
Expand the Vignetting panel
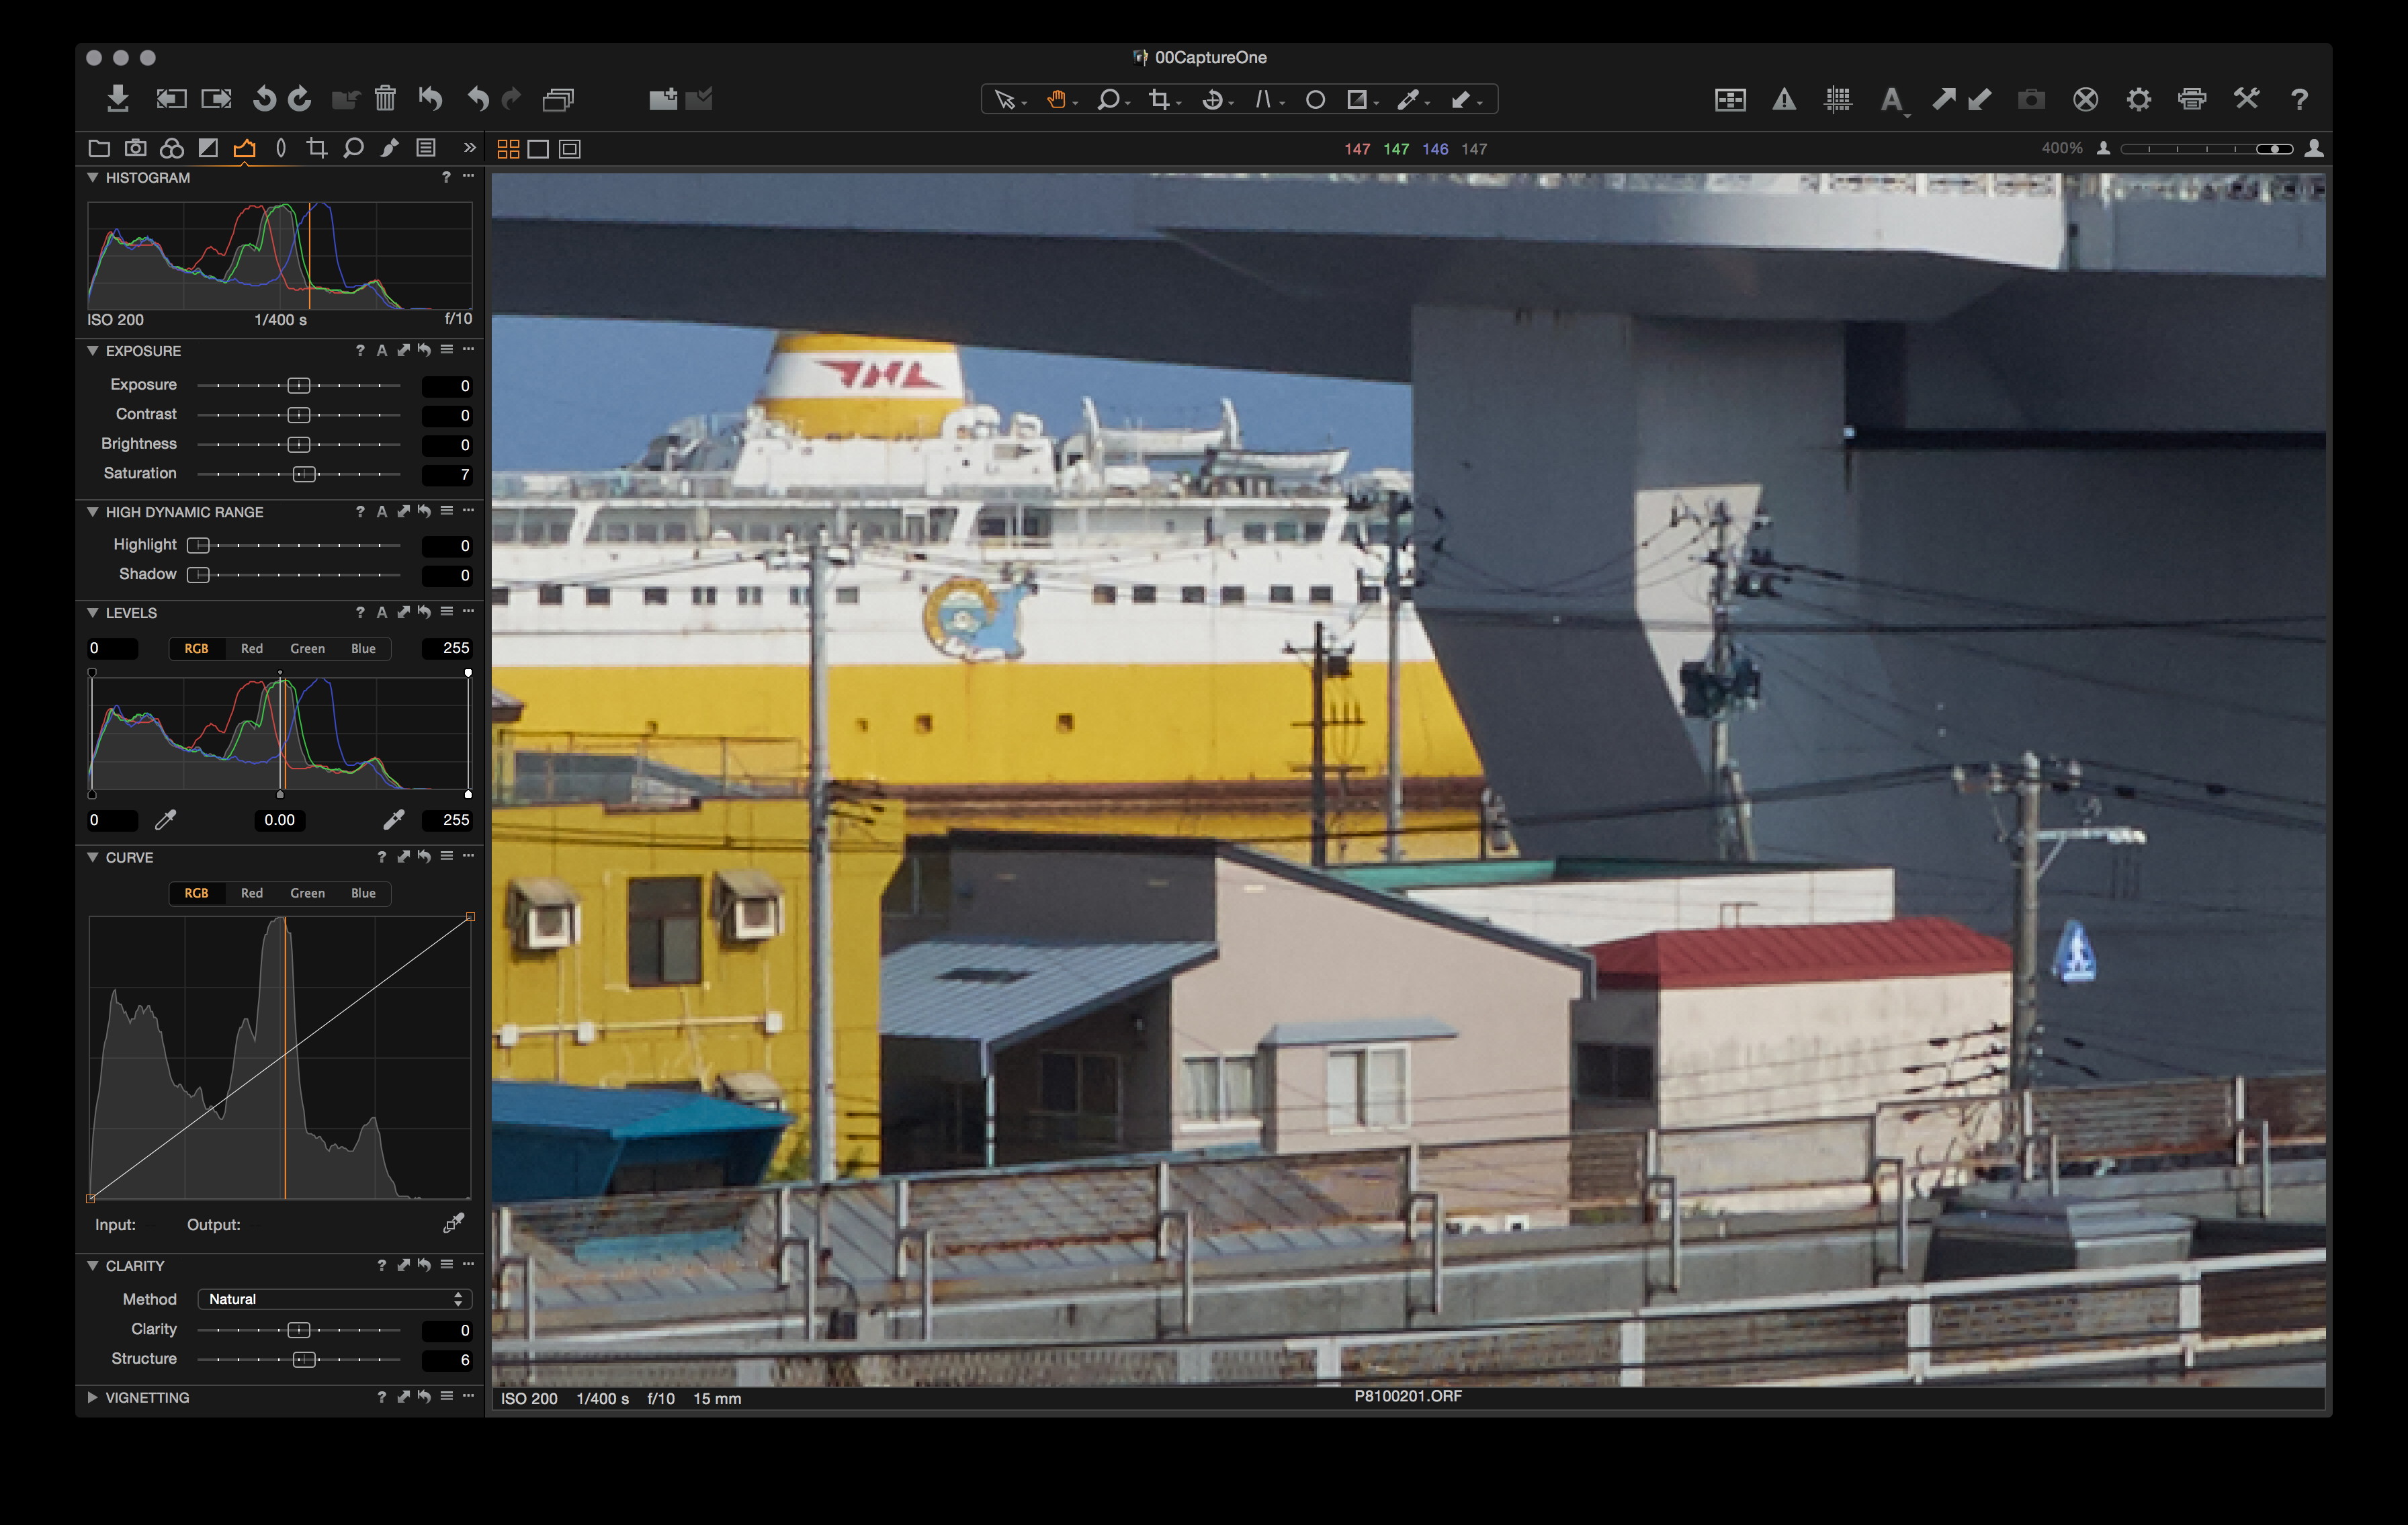[92, 1397]
